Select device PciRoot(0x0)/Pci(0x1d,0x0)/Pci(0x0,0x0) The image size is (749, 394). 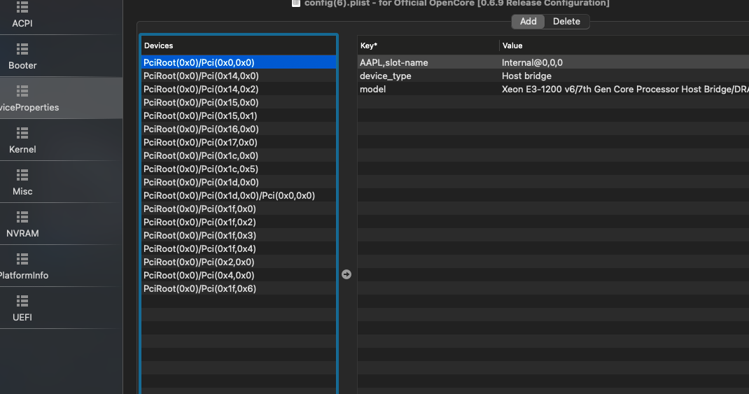[229, 195]
